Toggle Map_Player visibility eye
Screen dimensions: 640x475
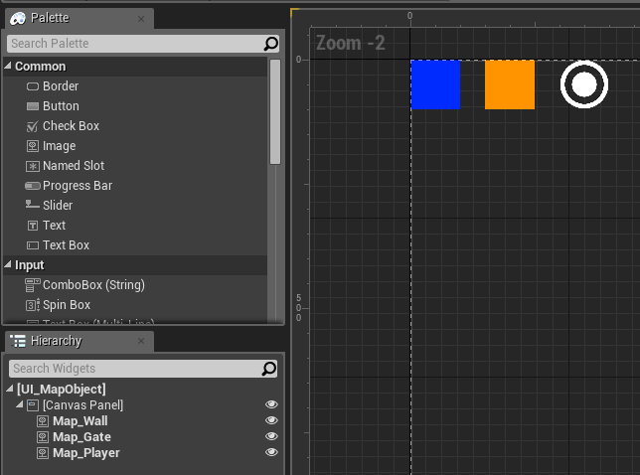pyautogui.click(x=271, y=452)
